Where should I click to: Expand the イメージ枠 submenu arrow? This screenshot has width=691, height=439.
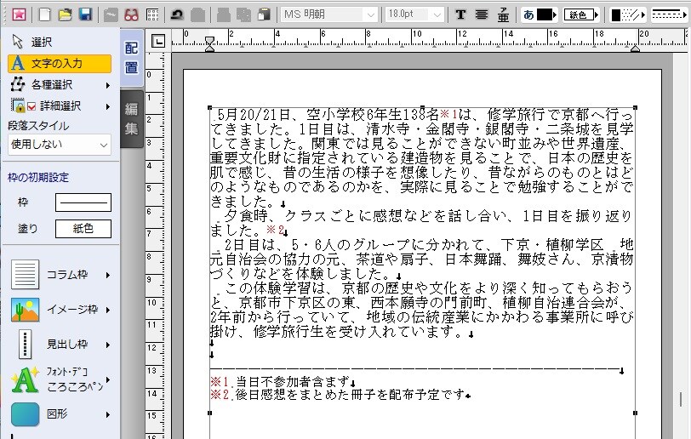(x=107, y=310)
